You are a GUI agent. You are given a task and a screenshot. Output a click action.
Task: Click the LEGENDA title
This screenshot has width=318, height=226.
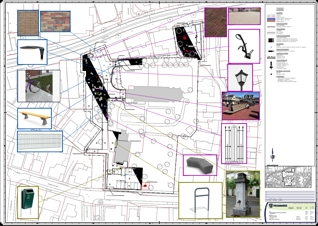click(x=280, y=9)
